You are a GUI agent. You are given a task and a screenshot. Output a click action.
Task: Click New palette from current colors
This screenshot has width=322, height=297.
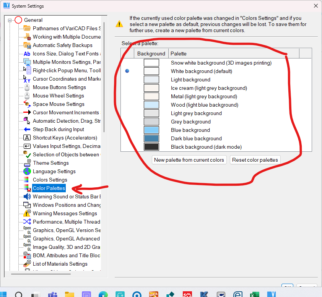[x=189, y=160]
